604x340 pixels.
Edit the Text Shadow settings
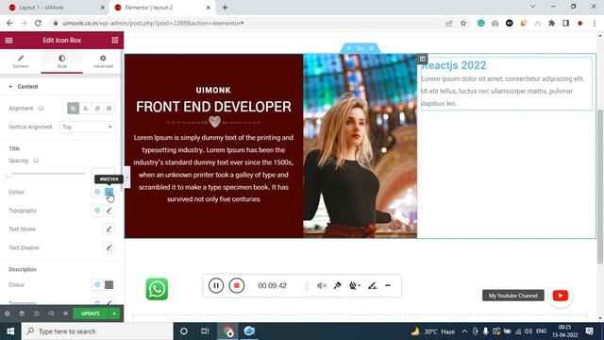click(x=109, y=247)
